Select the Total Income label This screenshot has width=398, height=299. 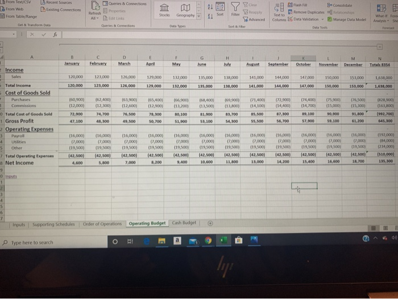click(x=18, y=85)
